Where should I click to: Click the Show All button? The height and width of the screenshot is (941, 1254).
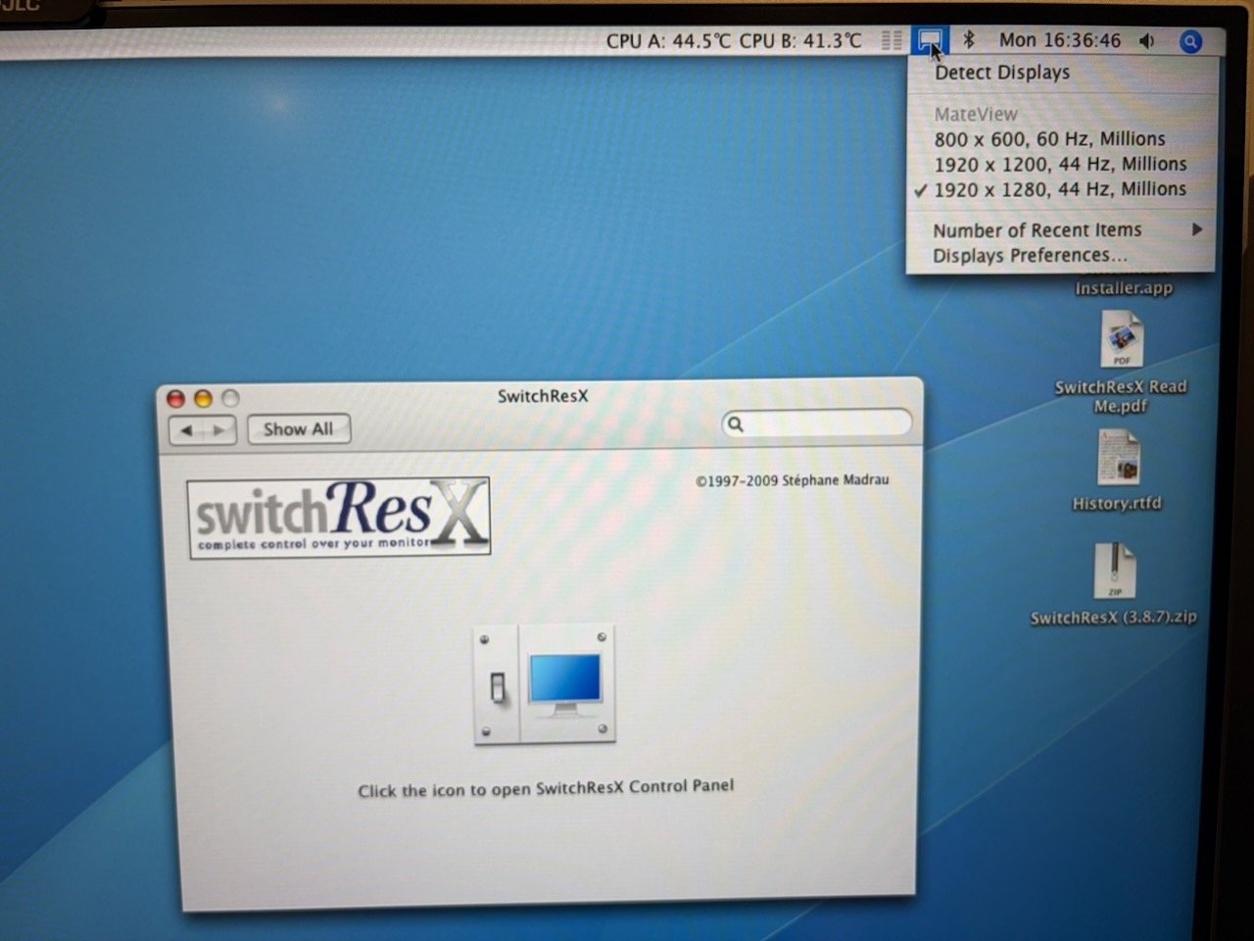pyautogui.click(x=299, y=429)
